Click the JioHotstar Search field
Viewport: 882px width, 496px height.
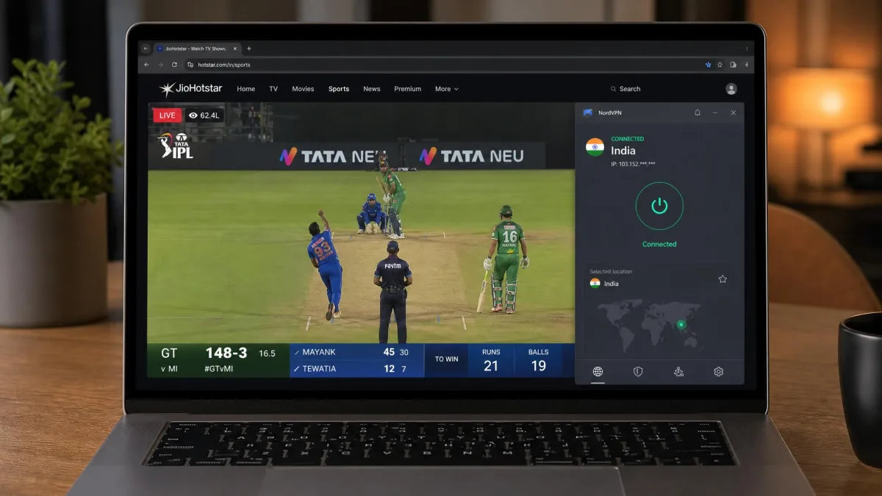click(x=625, y=89)
